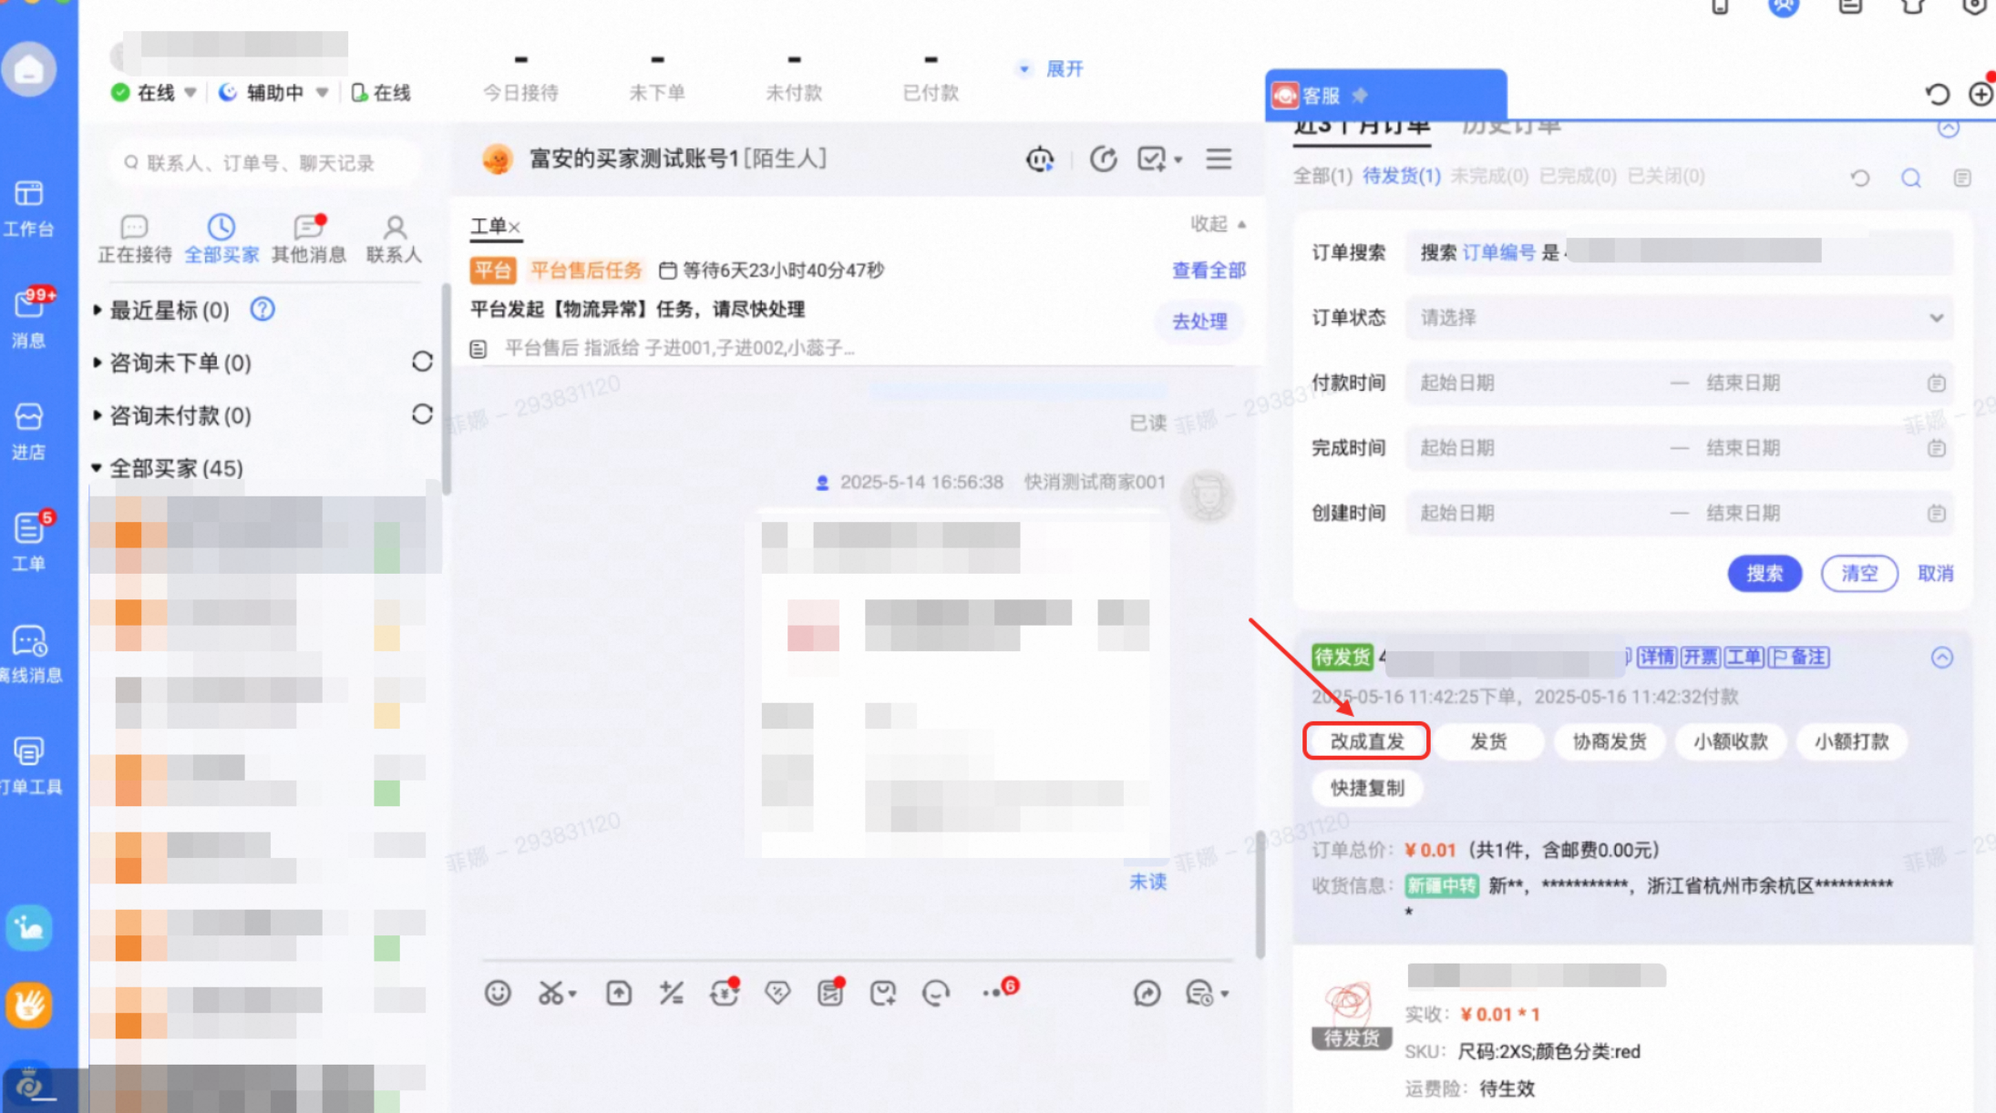Open the 进店 sidebar icon

point(28,431)
